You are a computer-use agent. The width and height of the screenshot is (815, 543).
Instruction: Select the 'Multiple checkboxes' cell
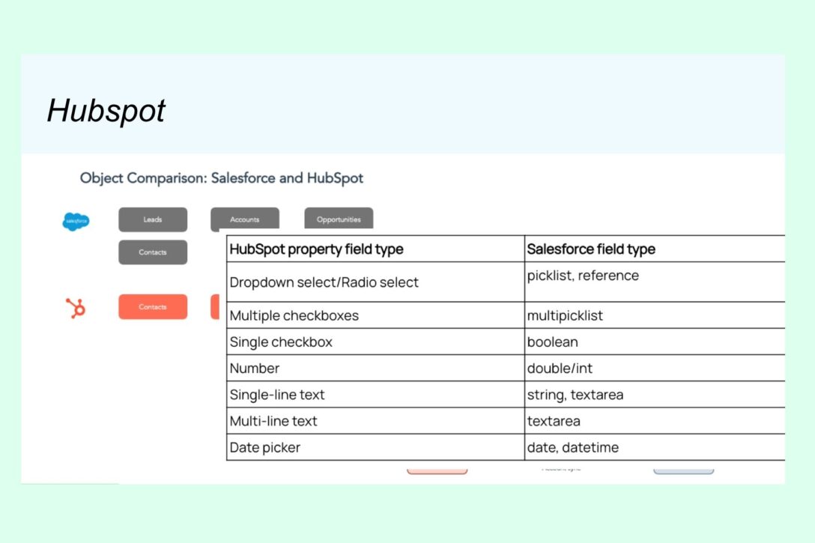pyautogui.click(x=375, y=315)
